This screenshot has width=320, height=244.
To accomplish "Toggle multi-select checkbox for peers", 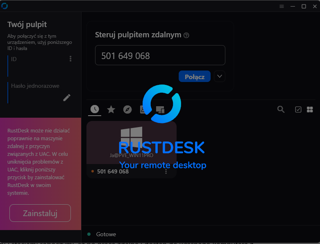I will point(298,109).
